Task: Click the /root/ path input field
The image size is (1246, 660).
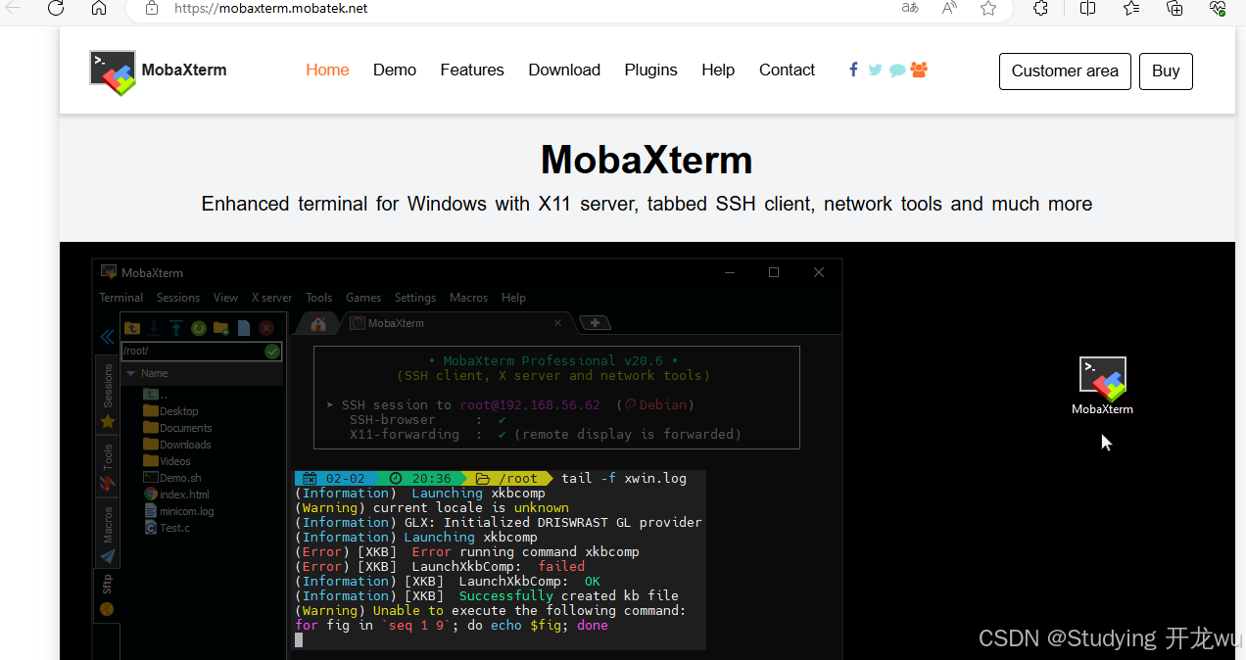Action: pos(192,351)
